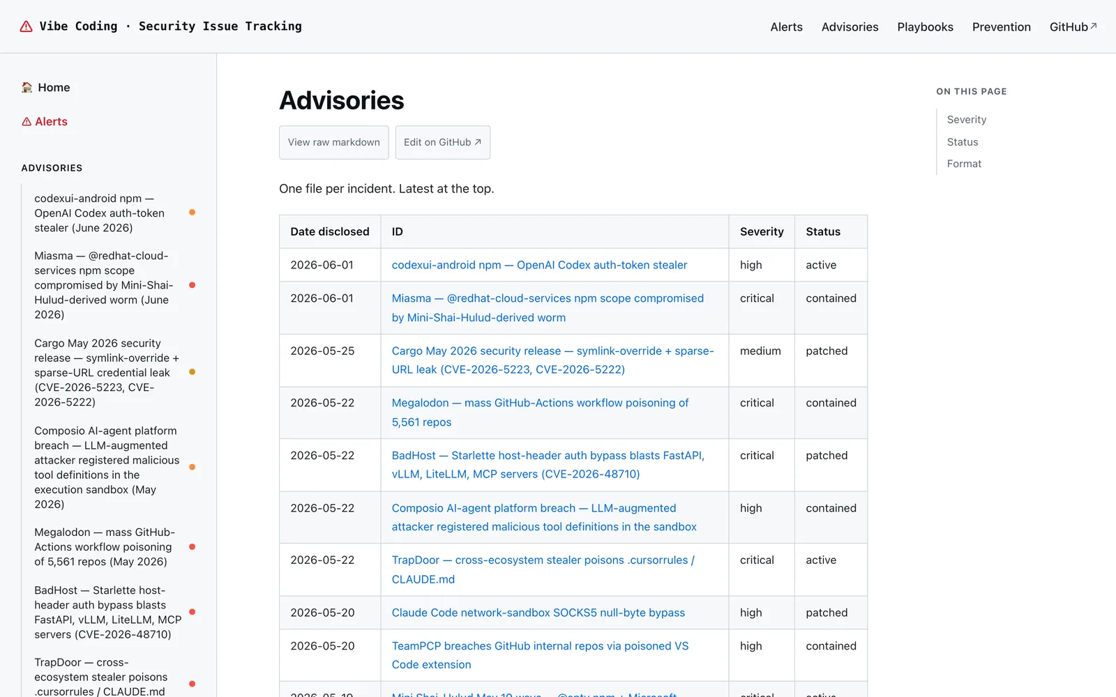
Task: Click the ADVISORIES sidebar section label
Action: click(52, 168)
